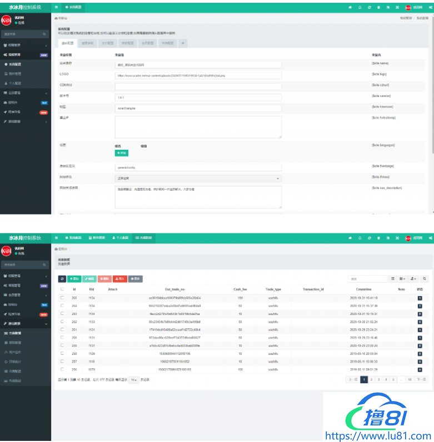Go to page 3 in the pagination
This screenshot has height=442, width=434.
pyautogui.click(x=380, y=379)
